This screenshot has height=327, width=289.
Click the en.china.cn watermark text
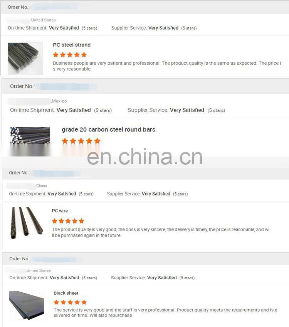144,157
